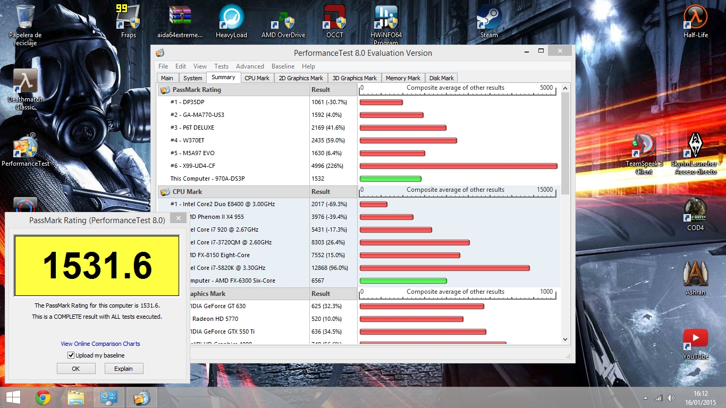Screen dimensions: 726x408
Task: Launch the COD4 desktop shortcut
Action: (x=696, y=215)
